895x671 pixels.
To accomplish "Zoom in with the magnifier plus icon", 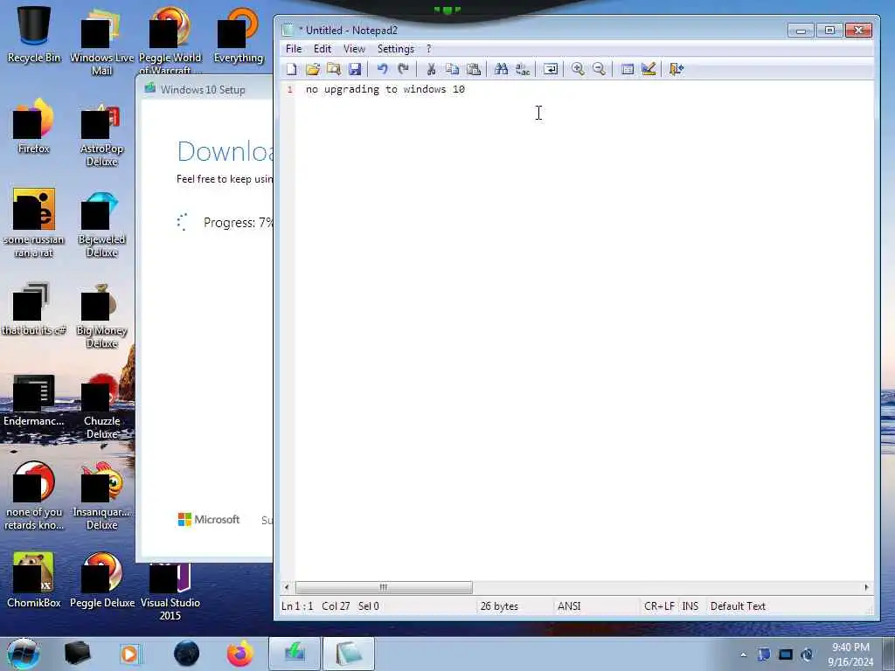I will tap(578, 70).
